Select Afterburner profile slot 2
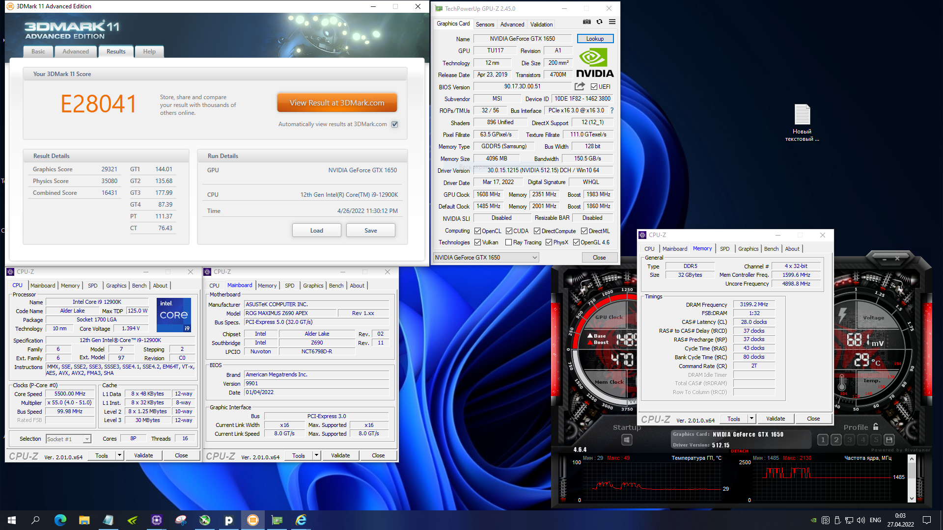 click(x=836, y=440)
